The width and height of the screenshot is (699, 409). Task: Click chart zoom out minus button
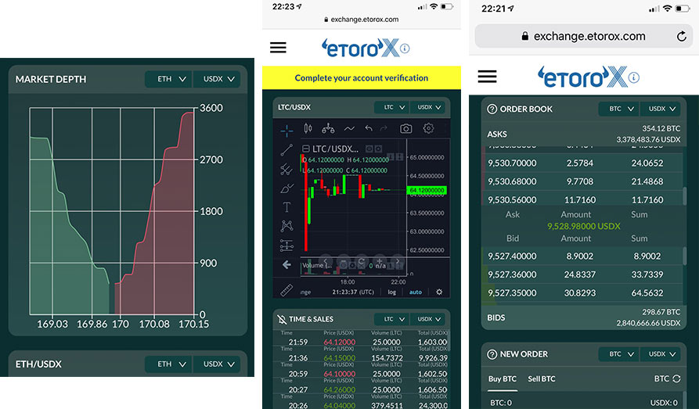click(x=343, y=261)
